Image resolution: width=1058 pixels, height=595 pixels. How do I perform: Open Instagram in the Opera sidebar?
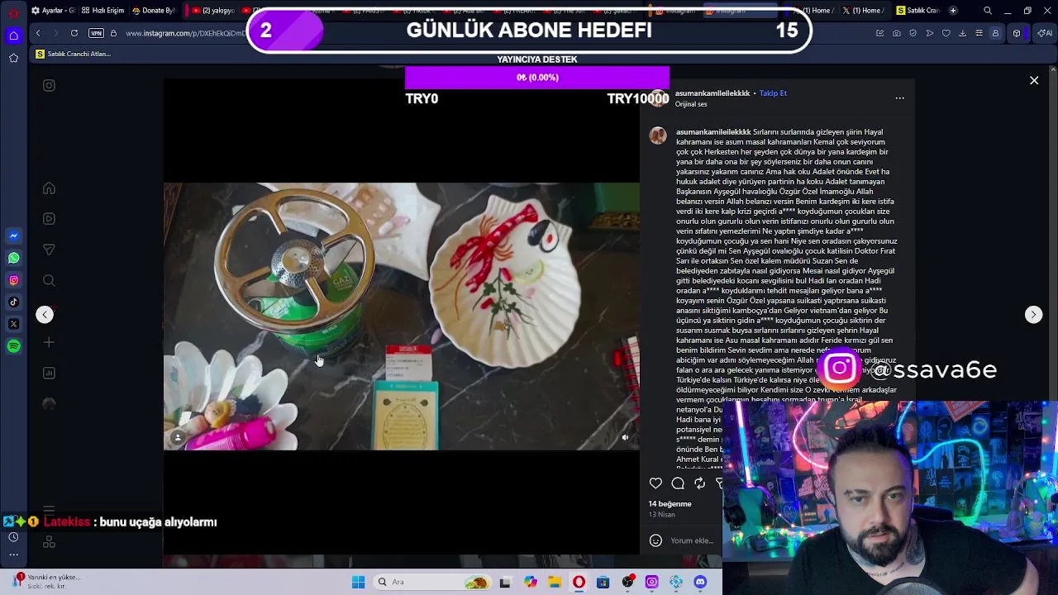click(x=13, y=280)
